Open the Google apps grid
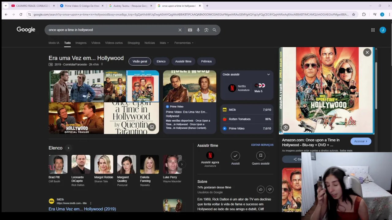Screen dimensions: 392x220 [x=373, y=30]
